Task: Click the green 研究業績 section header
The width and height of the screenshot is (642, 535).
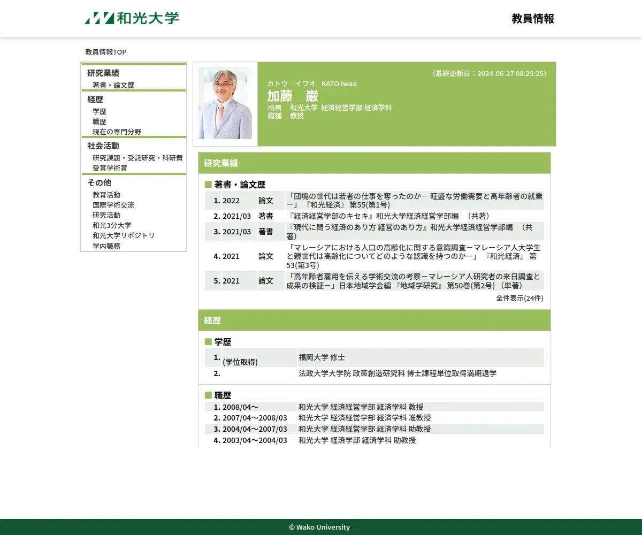Action: pos(374,163)
